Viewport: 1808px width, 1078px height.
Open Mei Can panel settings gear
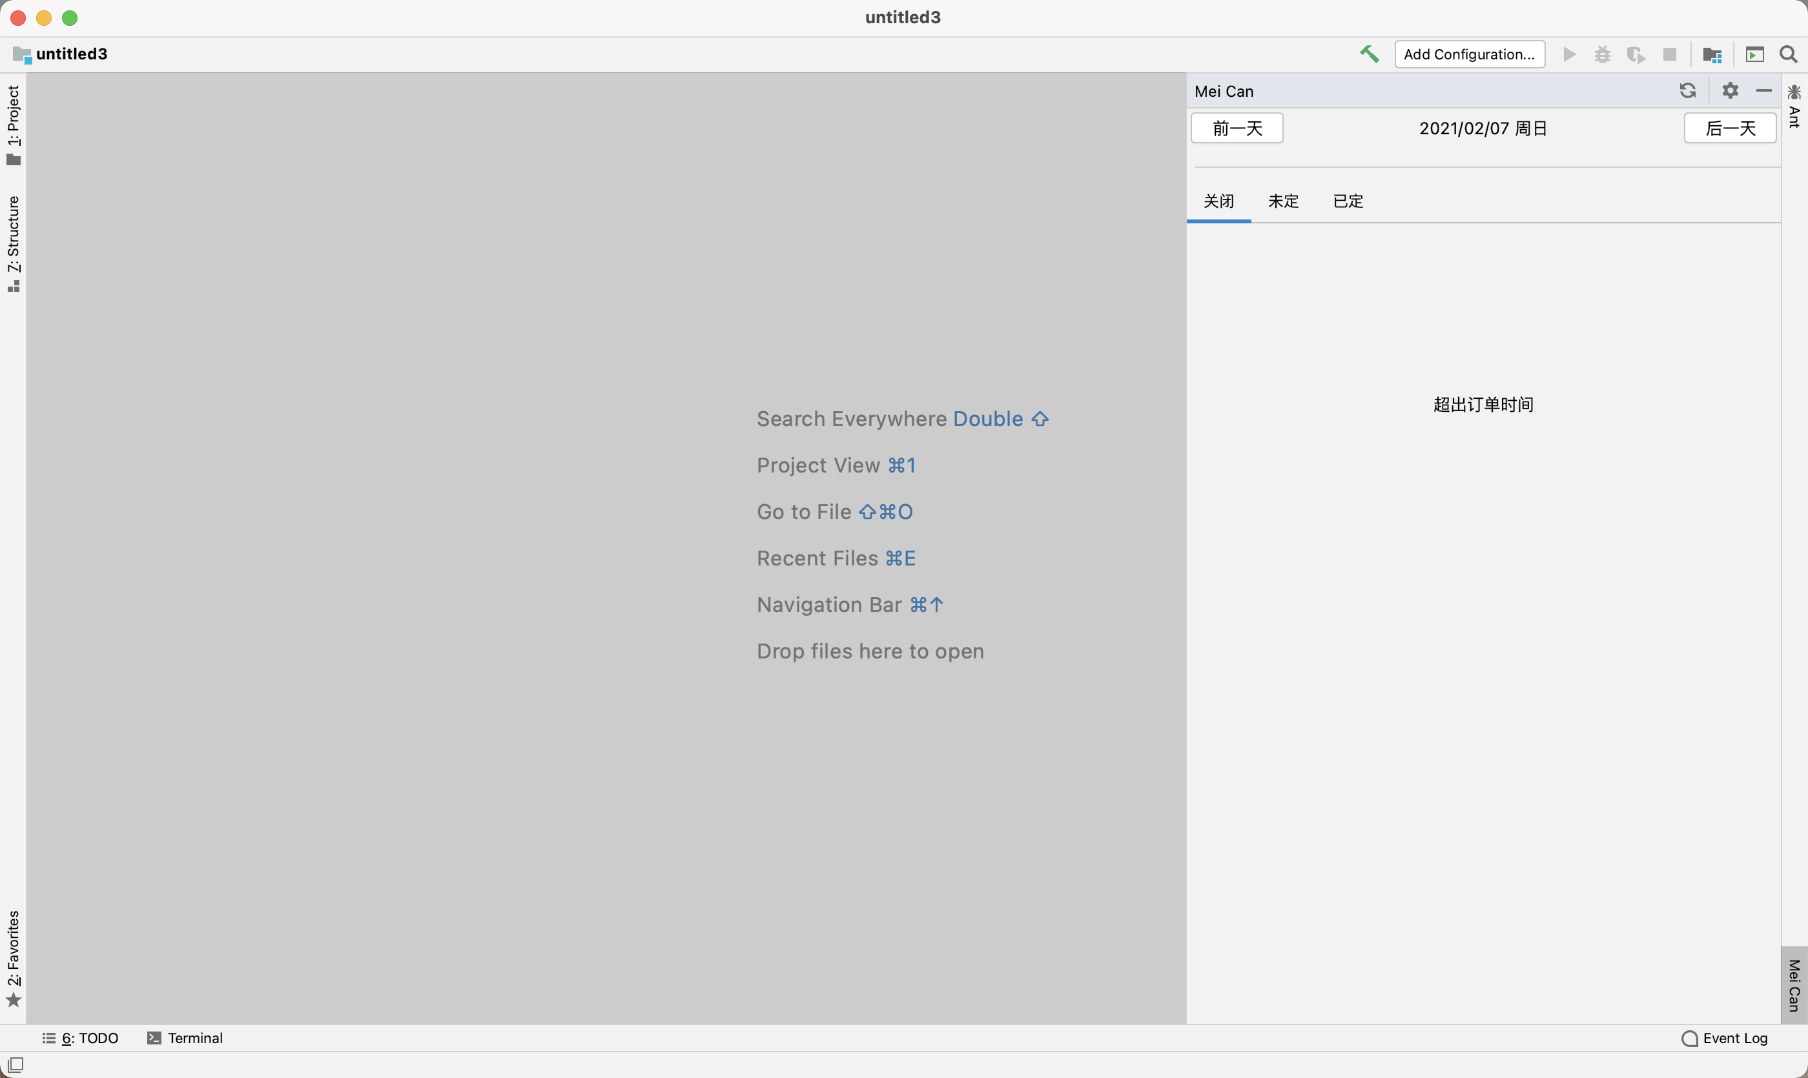[1731, 91]
